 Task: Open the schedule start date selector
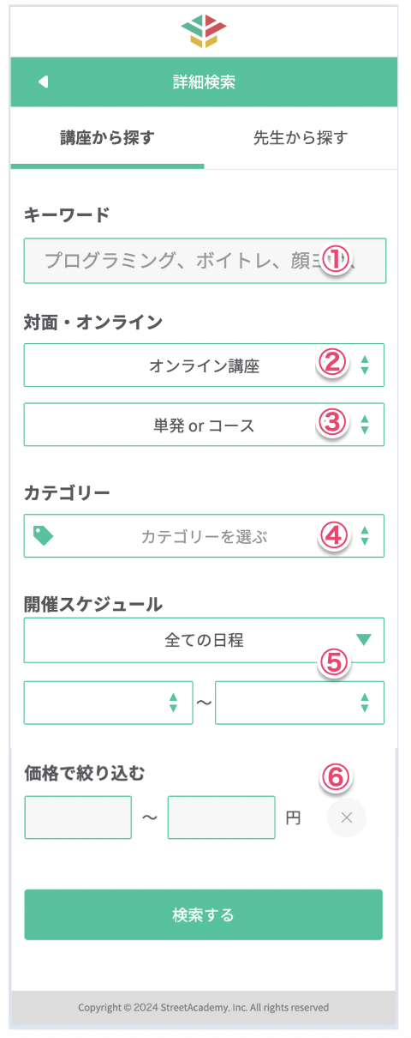point(109,703)
